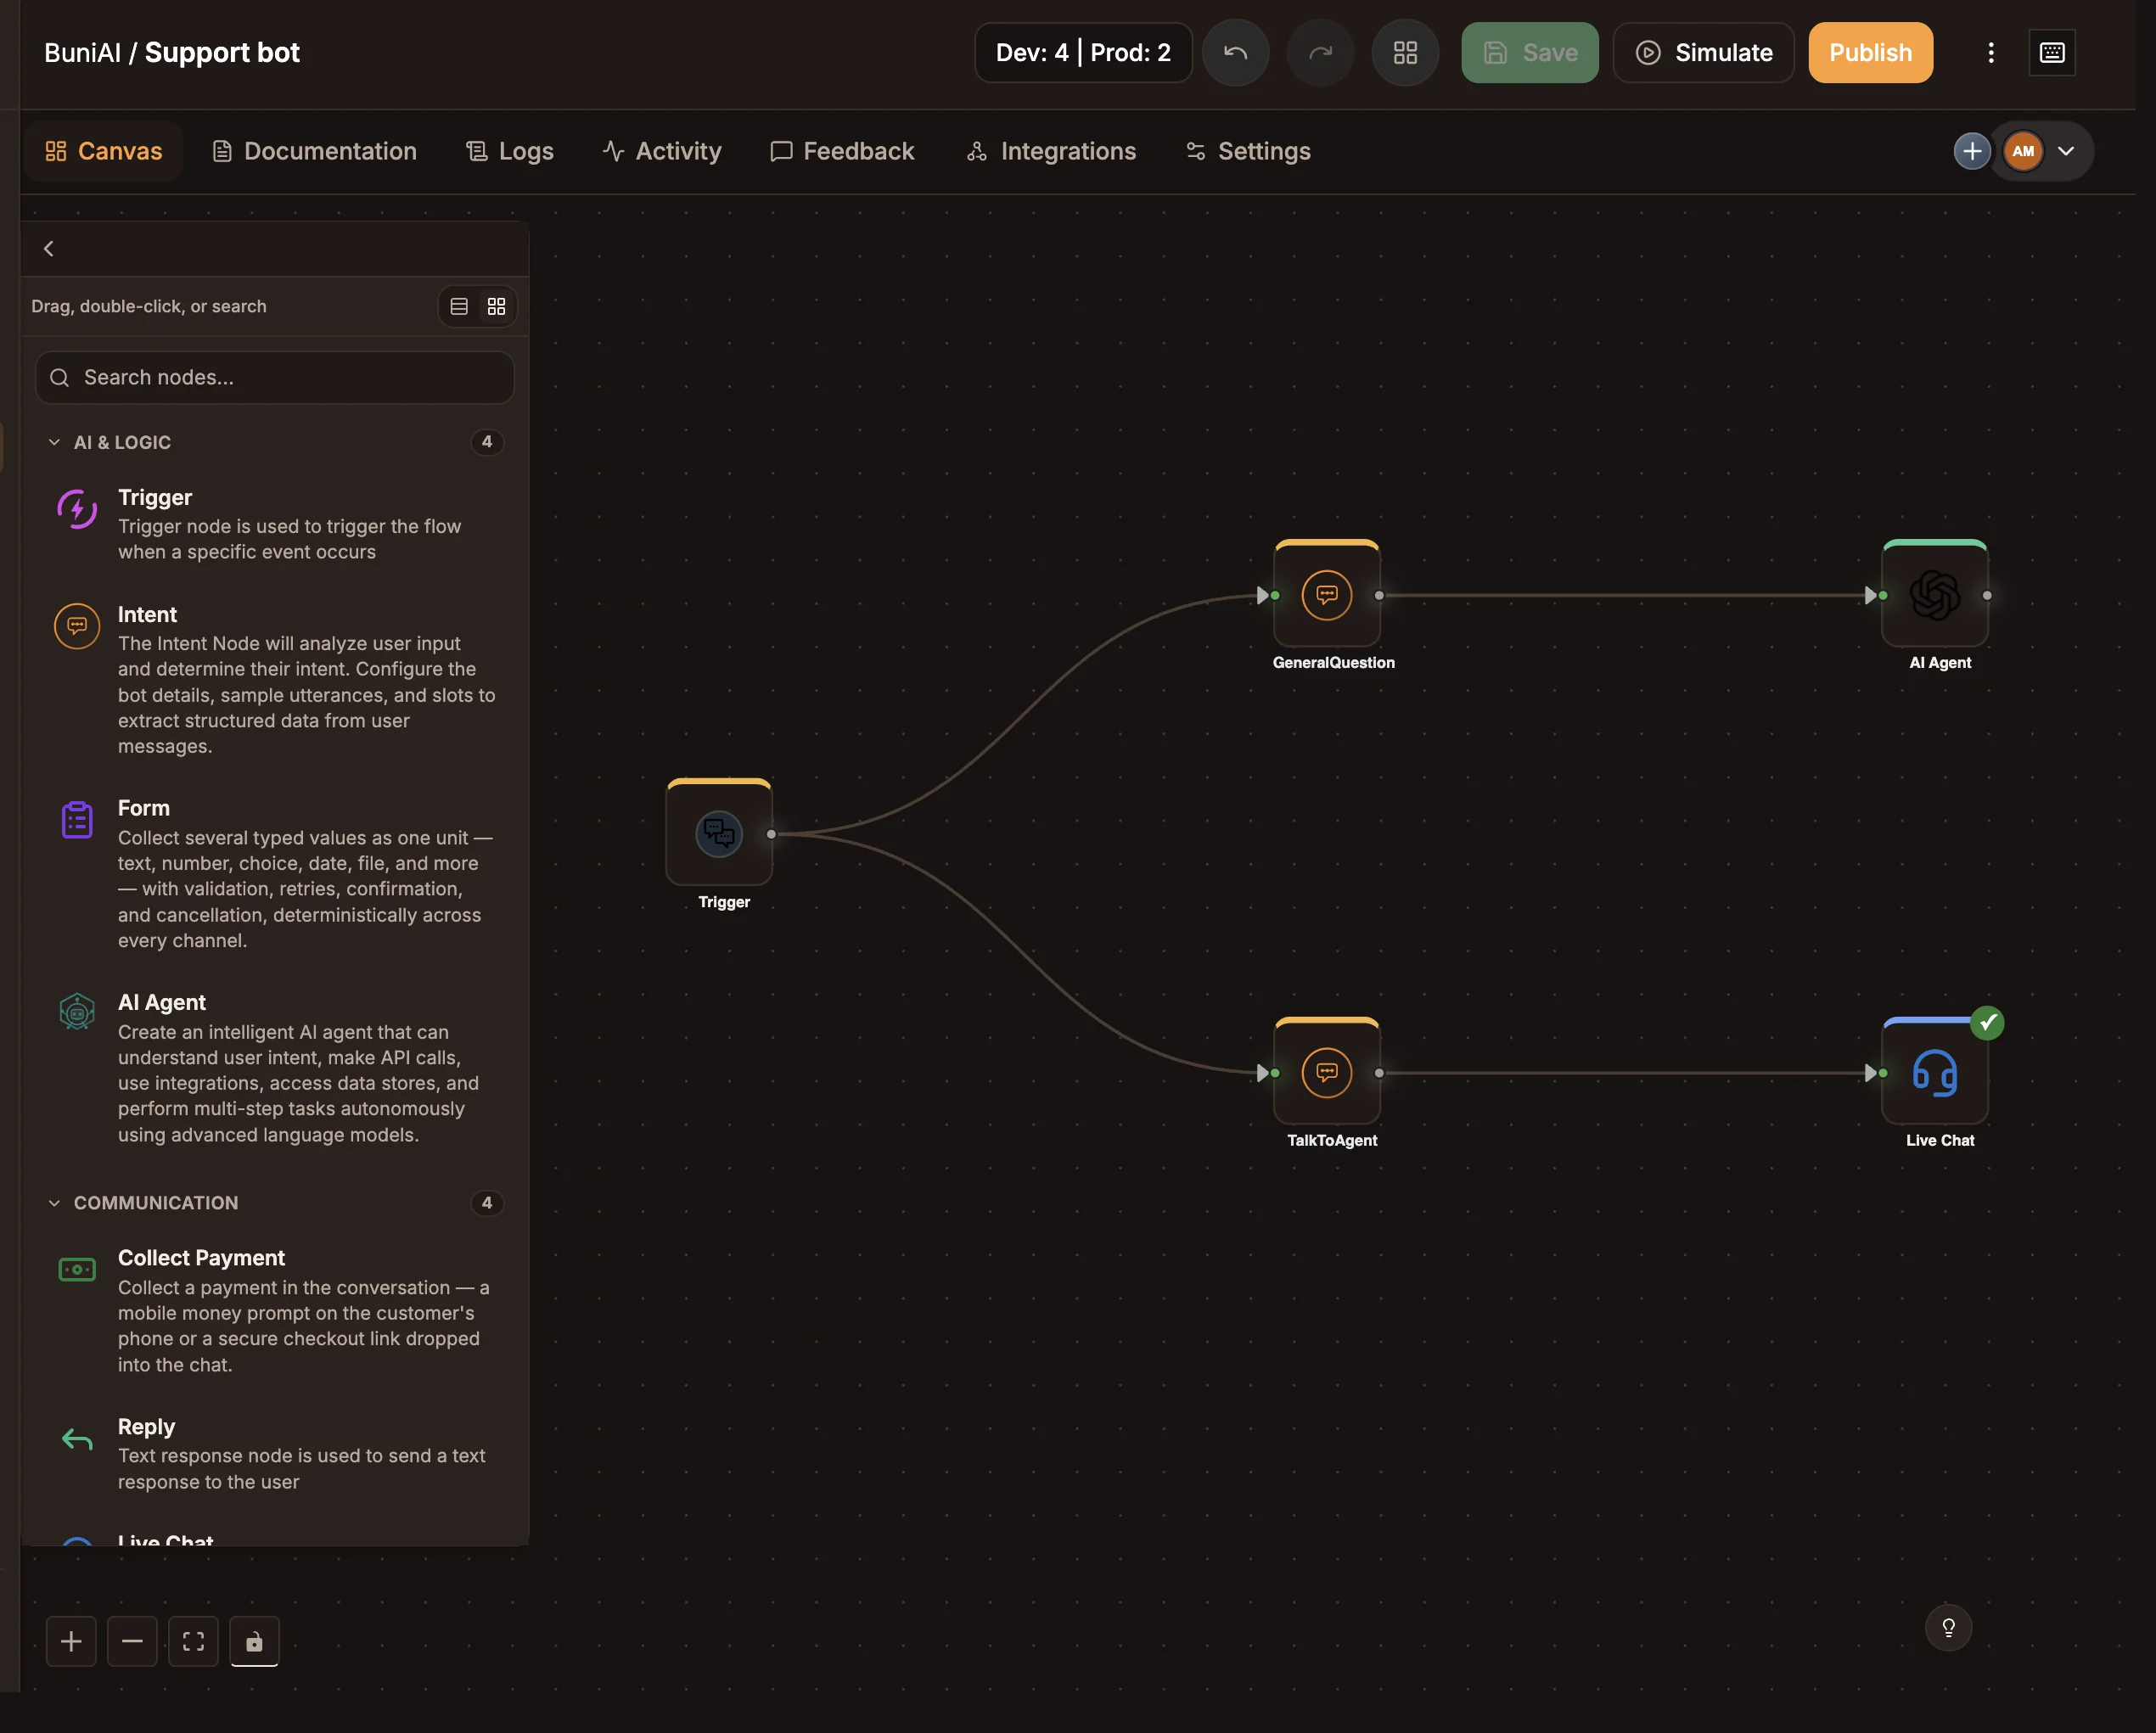Click the Support bot title
The width and height of the screenshot is (2156, 1733).
222,53
